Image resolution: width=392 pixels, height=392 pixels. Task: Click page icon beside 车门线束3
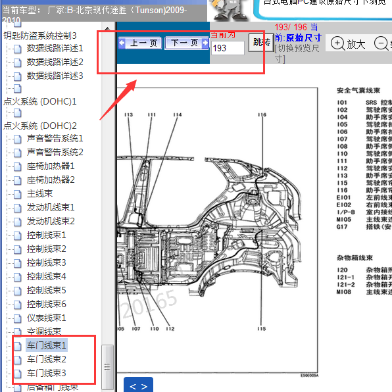pos(18,374)
